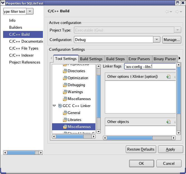Click settings pane vertical scroll up arrow
186x174 pixels.
[x=178, y=65]
